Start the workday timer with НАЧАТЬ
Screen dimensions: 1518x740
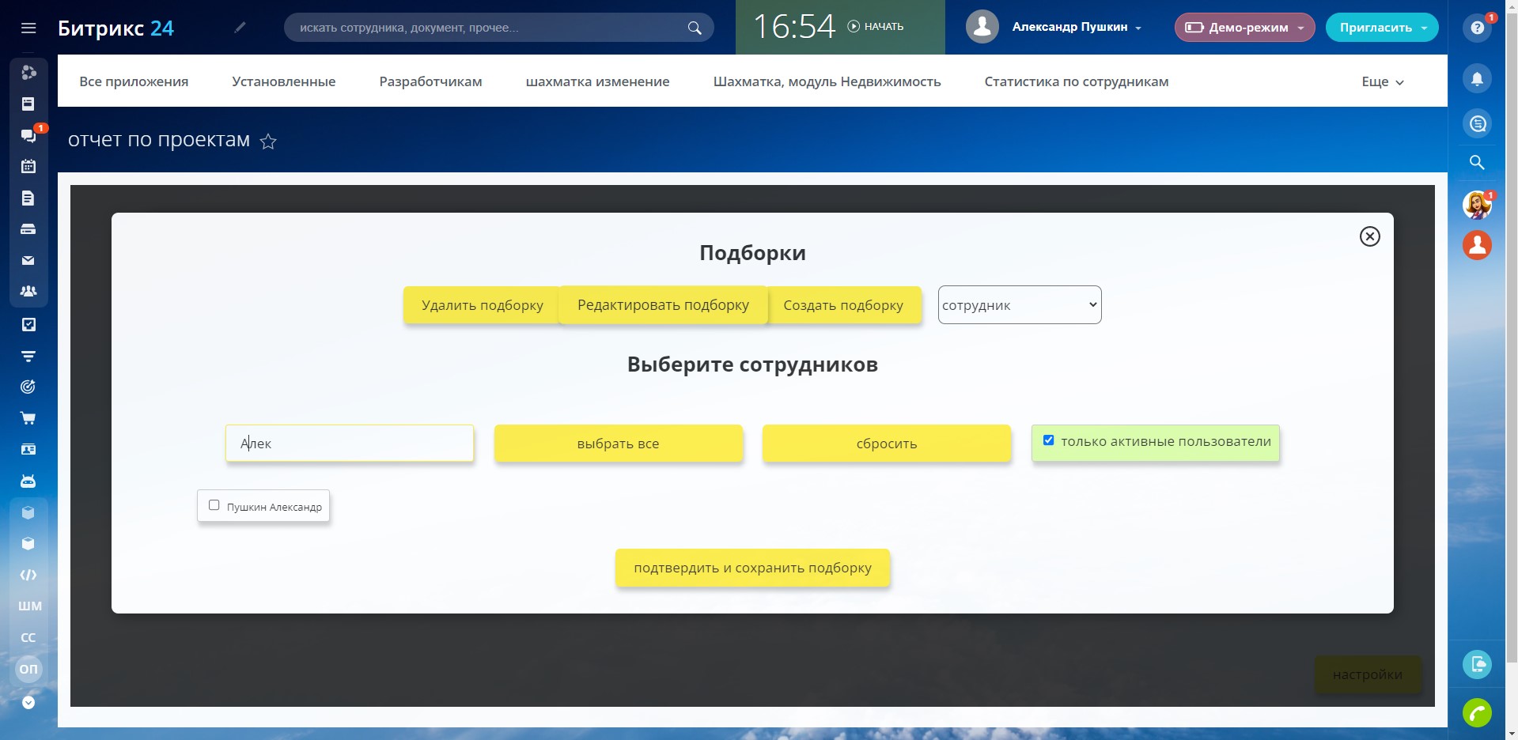876,27
